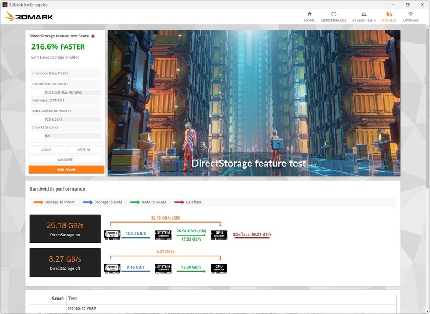Click the 216.6% FASTER score text
Viewport: 430px width, 314px height.
(x=58, y=47)
